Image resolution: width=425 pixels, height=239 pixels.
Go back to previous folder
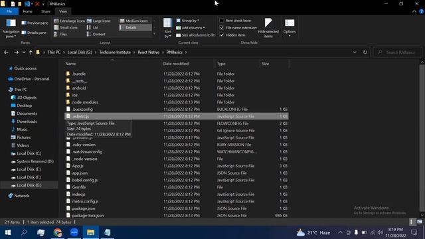6,52
